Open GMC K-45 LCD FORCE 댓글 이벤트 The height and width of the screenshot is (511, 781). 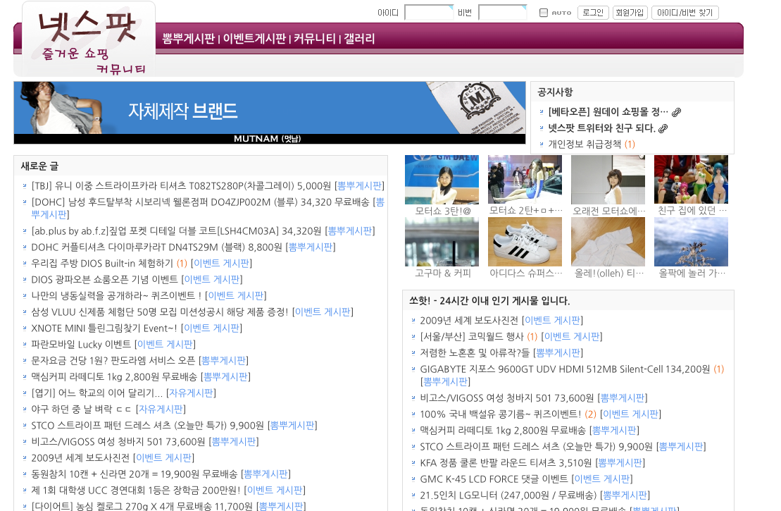click(494, 479)
